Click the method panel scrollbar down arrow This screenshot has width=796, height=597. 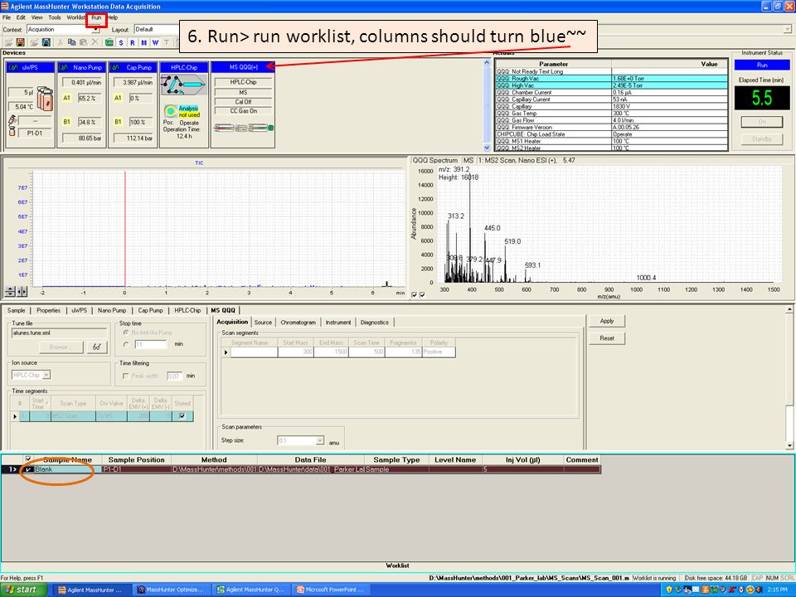click(x=789, y=446)
